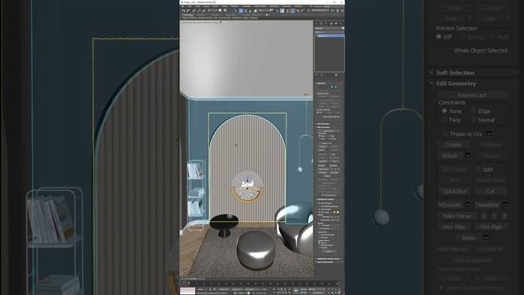Image resolution: width=524 pixels, height=295 pixels.
Task: Open the Modifiers menu
Action: click(235, 6)
